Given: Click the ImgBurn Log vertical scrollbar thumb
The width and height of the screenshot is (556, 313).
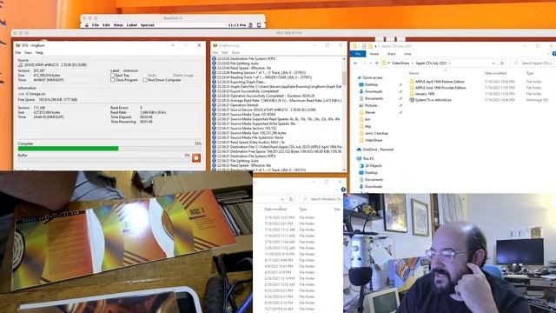Looking at the screenshot, I should pos(344,77).
